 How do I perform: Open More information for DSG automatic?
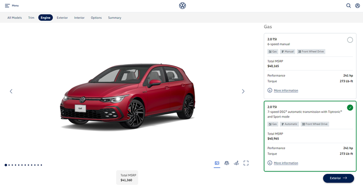[x=286, y=163]
